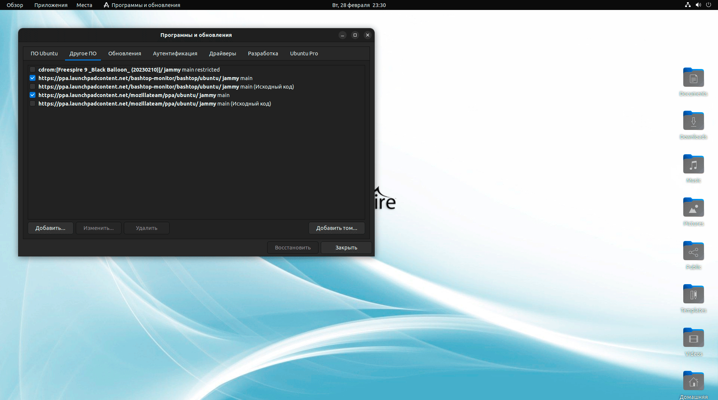Click the volume icon in top bar
Viewport: 718px width, 400px height.
click(x=698, y=5)
